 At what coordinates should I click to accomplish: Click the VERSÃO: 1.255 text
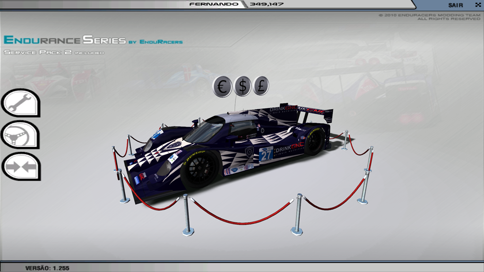point(47,268)
